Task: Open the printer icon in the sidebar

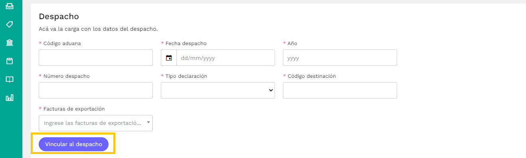Action: point(10,6)
